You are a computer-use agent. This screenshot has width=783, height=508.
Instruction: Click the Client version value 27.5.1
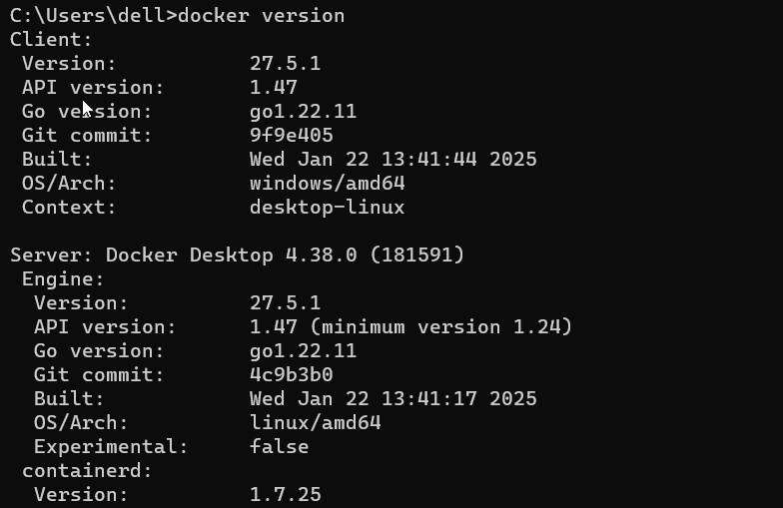tap(286, 64)
